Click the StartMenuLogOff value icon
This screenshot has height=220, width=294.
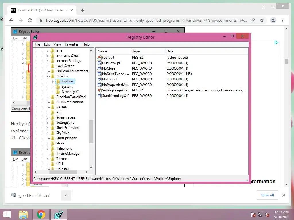[99, 95]
